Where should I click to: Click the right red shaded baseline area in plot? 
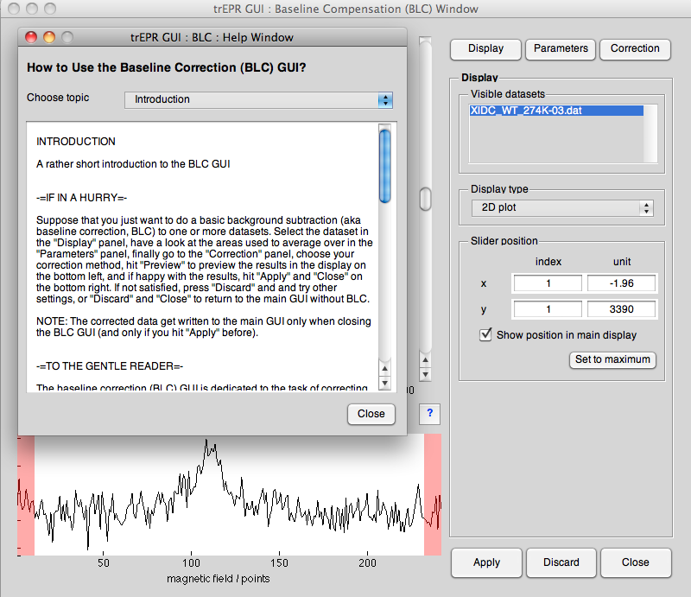433,494
